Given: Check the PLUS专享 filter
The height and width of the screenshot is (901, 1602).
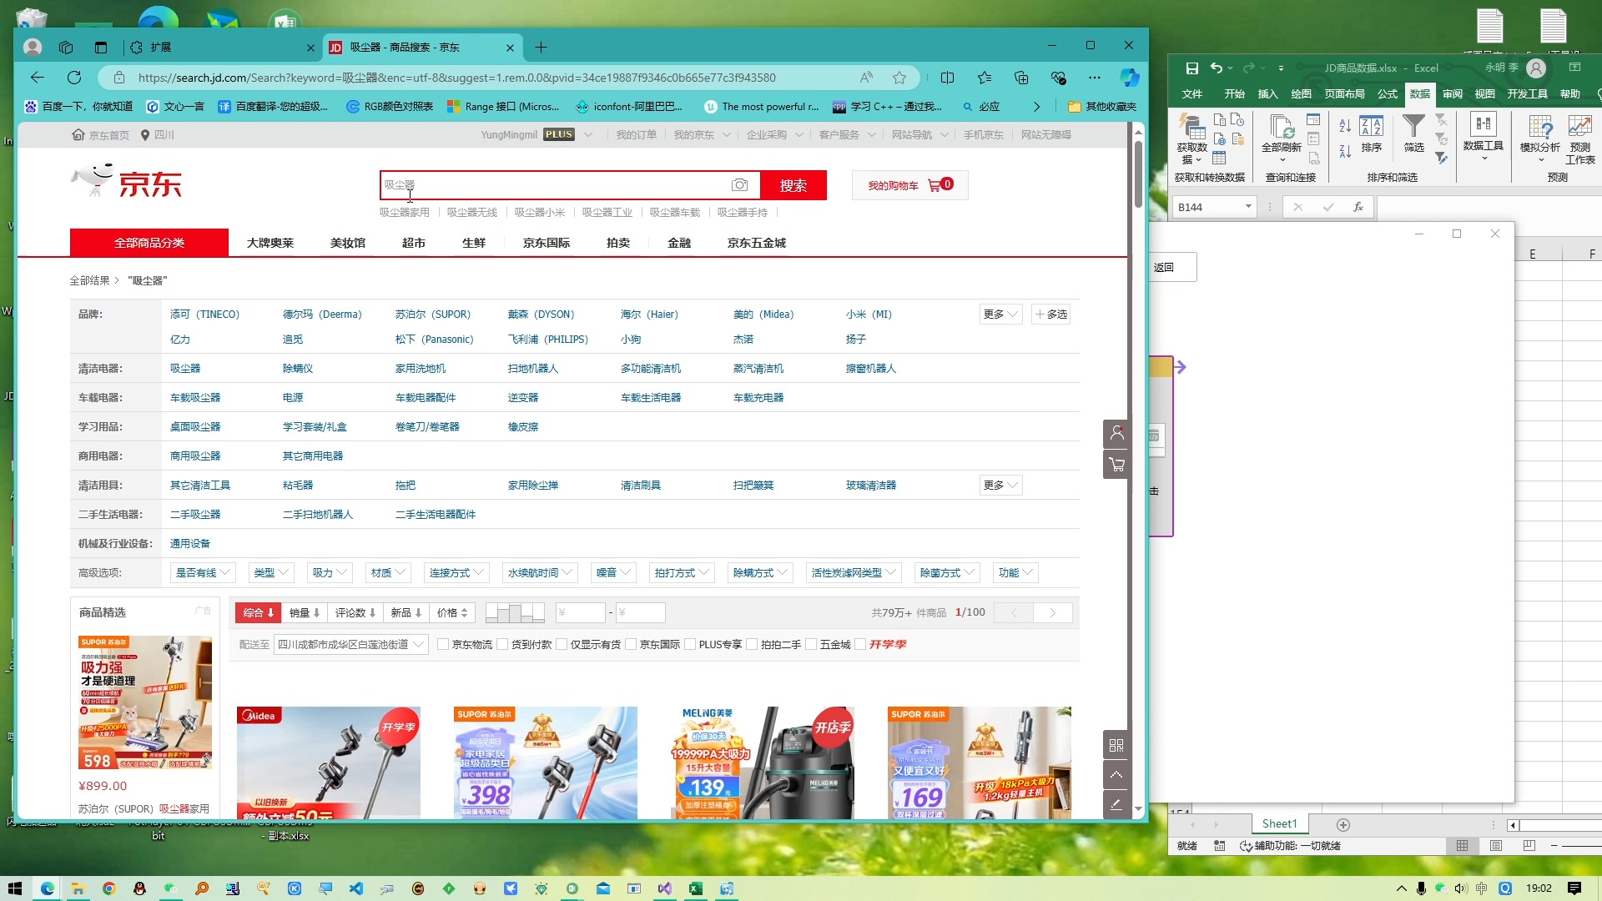Looking at the screenshot, I should point(690,645).
